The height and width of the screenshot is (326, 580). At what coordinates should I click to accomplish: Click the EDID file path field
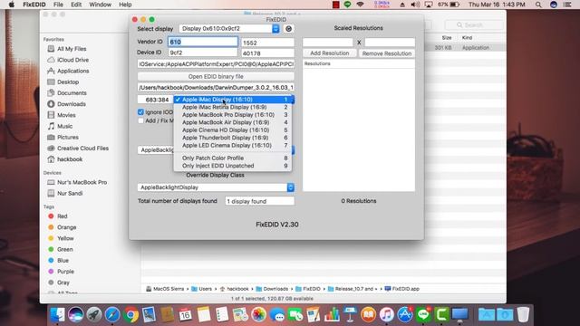[x=216, y=88]
